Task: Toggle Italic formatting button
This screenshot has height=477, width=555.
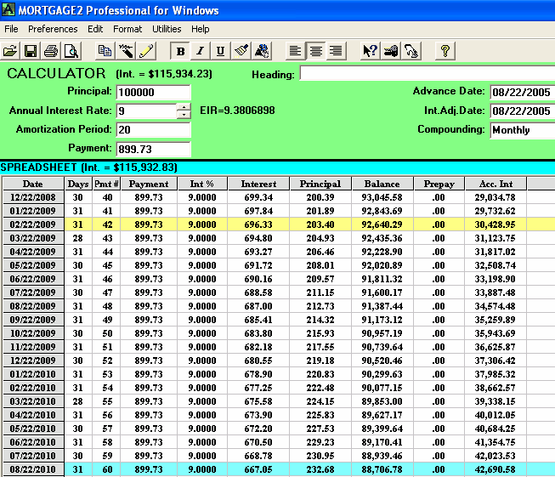Action: [x=201, y=51]
